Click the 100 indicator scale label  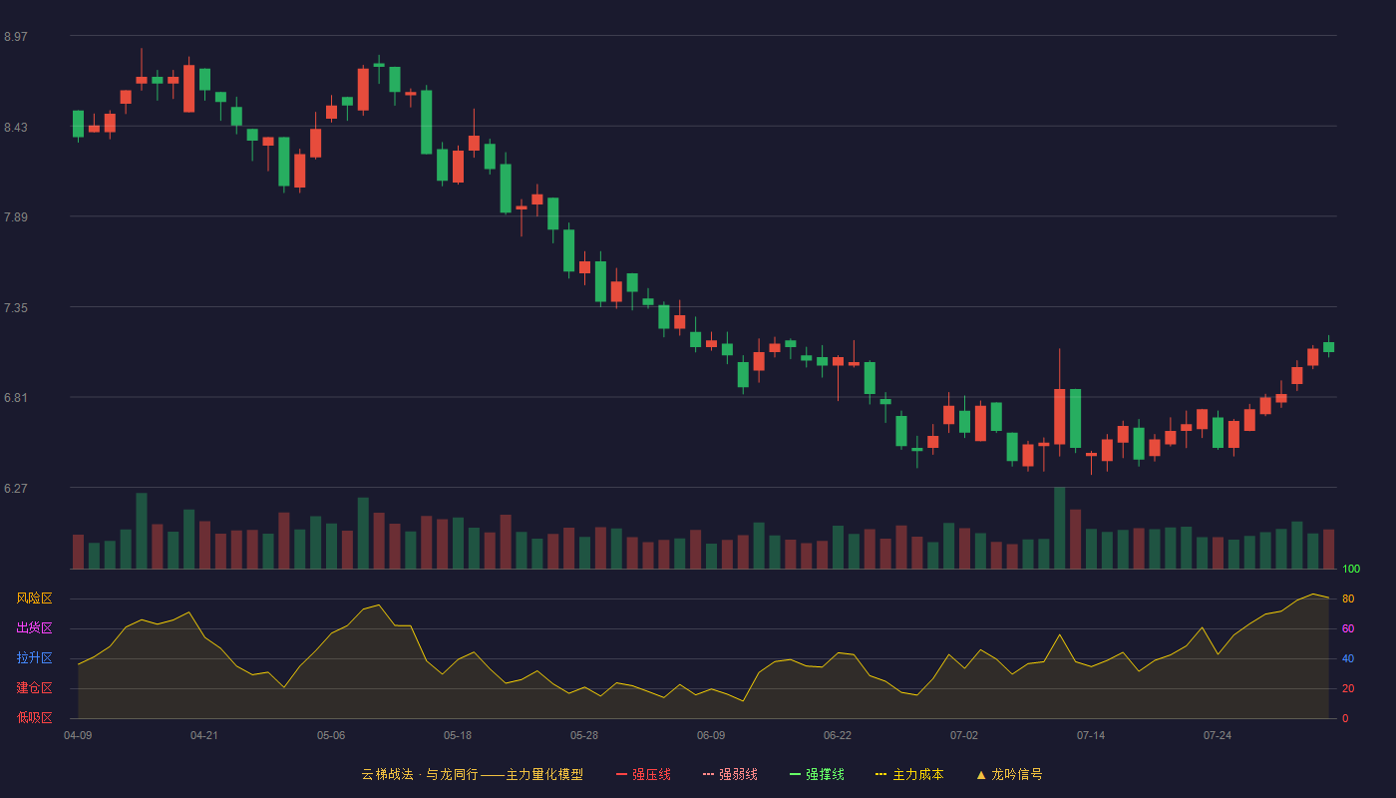[x=1351, y=570]
